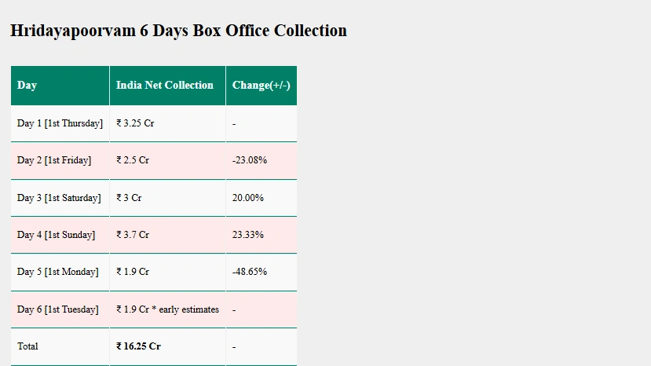The width and height of the screenshot is (651, 366).
Task: Click the Change(+/-) column header
Action: pyautogui.click(x=261, y=85)
